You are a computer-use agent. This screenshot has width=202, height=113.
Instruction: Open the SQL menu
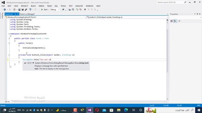tap(56, 6)
